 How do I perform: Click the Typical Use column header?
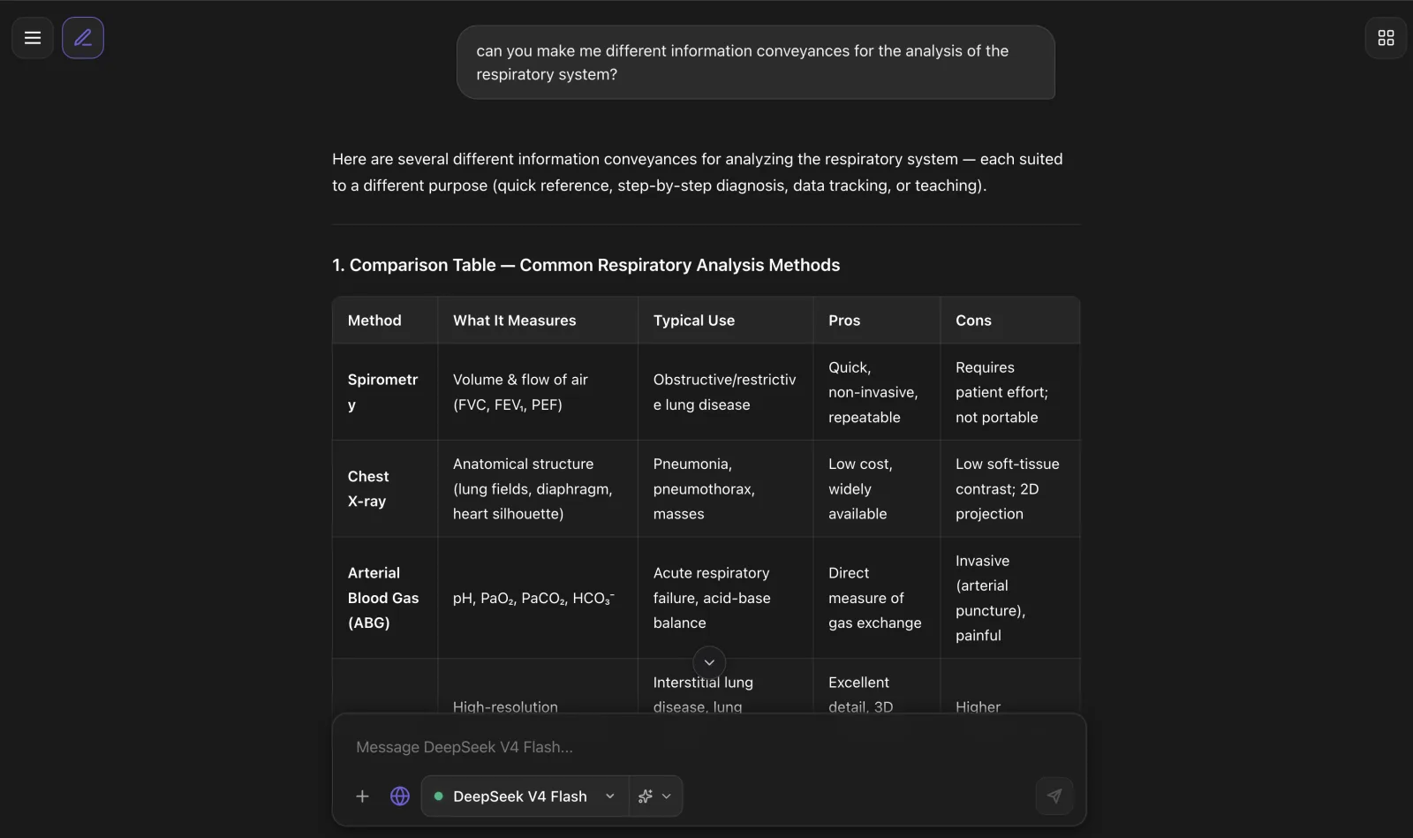tap(725, 321)
